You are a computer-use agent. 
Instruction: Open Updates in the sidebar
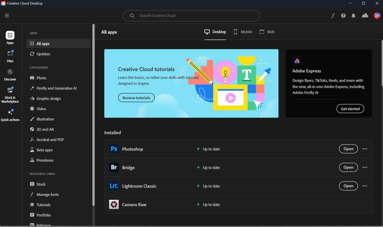59,54
